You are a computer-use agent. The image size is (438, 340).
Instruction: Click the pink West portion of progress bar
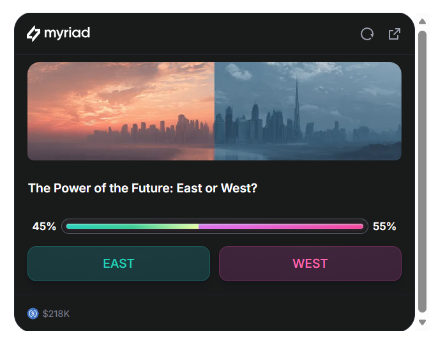click(281, 226)
